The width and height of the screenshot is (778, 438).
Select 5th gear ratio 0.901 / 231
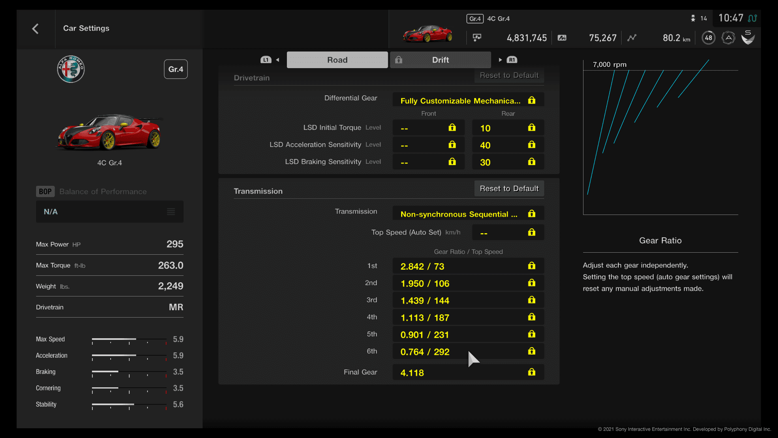coord(468,334)
